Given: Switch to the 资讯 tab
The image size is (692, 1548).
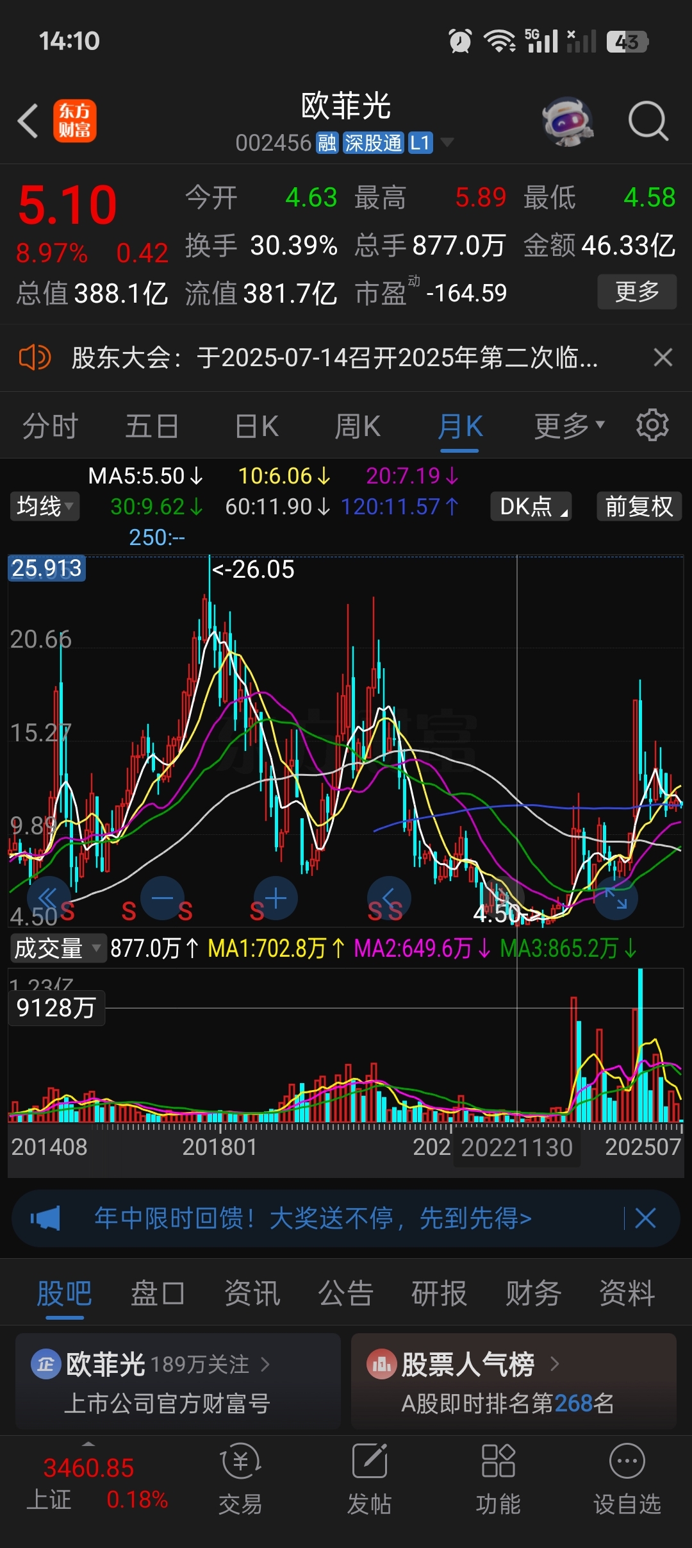Looking at the screenshot, I should (x=252, y=1293).
